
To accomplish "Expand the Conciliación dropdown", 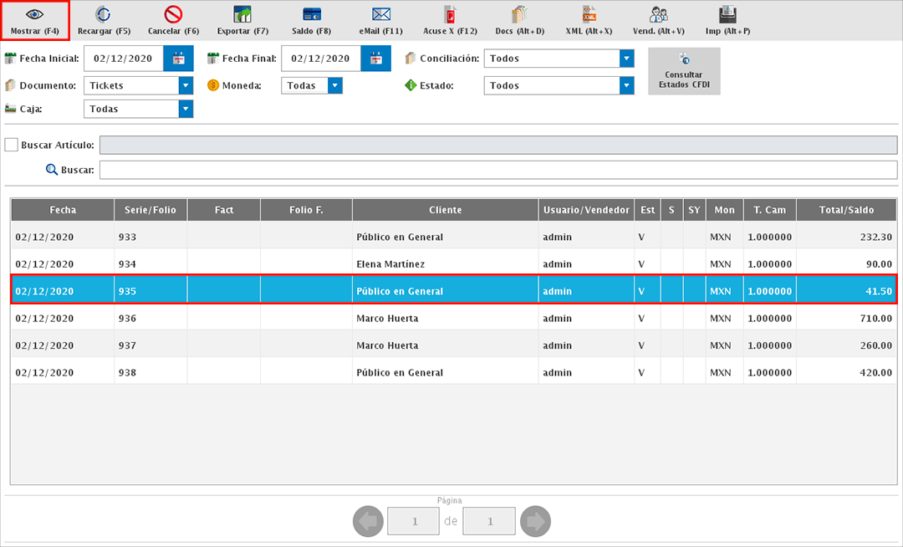I will [x=626, y=59].
